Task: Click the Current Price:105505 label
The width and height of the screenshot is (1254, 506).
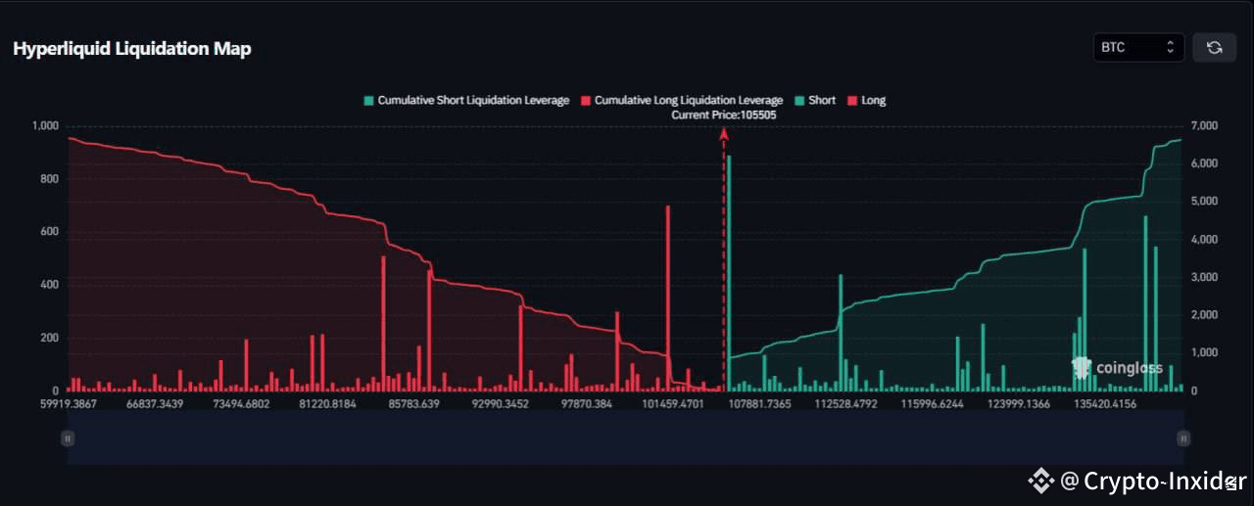Action: [x=724, y=115]
